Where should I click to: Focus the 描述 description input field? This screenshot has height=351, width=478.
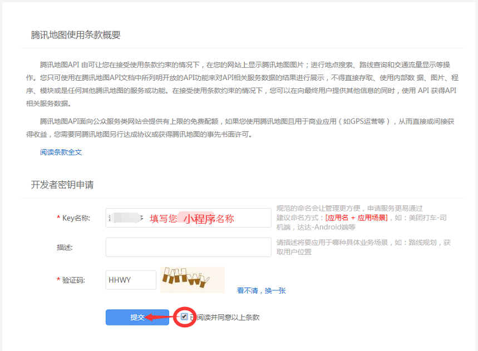coord(189,247)
